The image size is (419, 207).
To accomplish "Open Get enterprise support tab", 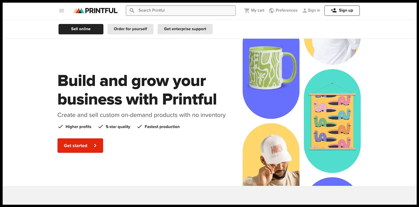I will 185,29.
